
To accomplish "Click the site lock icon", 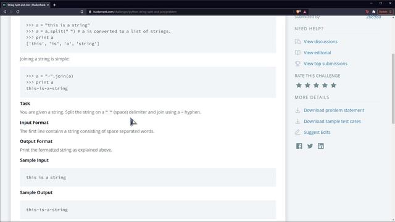I will 90,12.
